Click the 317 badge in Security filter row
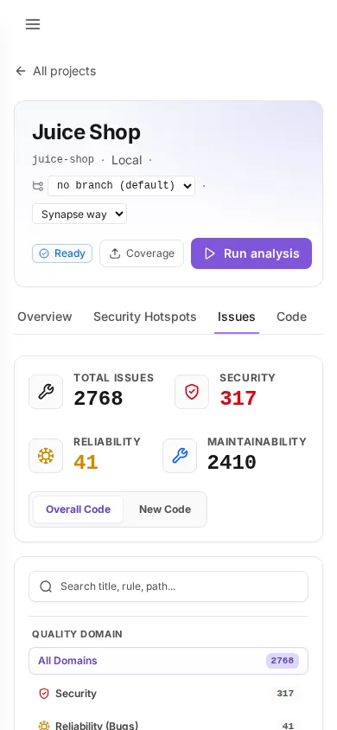The width and height of the screenshot is (337, 730). tap(285, 694)
